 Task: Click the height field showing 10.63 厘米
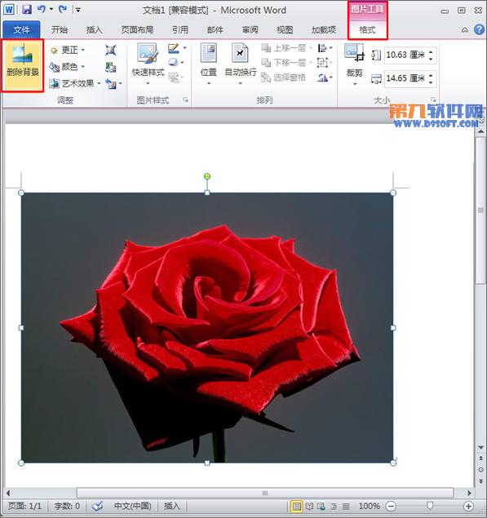[410, 55]
